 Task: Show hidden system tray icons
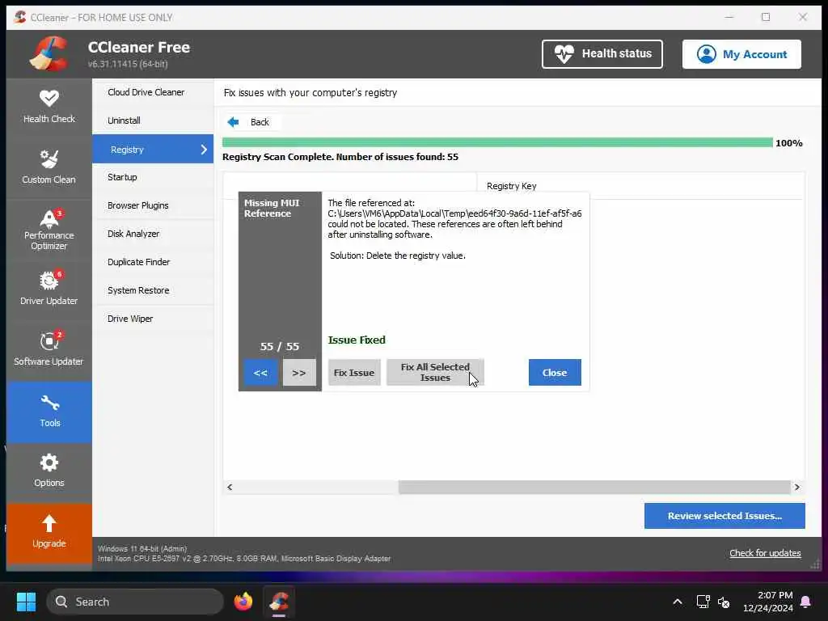[678, 602]
